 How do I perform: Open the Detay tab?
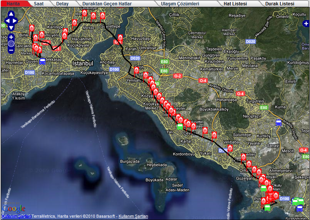62,3
